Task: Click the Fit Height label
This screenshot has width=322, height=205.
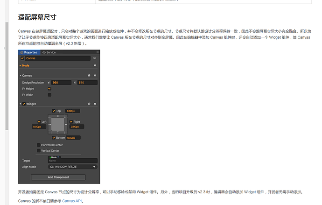Action: pyautogui.click(x=28, y=89)
